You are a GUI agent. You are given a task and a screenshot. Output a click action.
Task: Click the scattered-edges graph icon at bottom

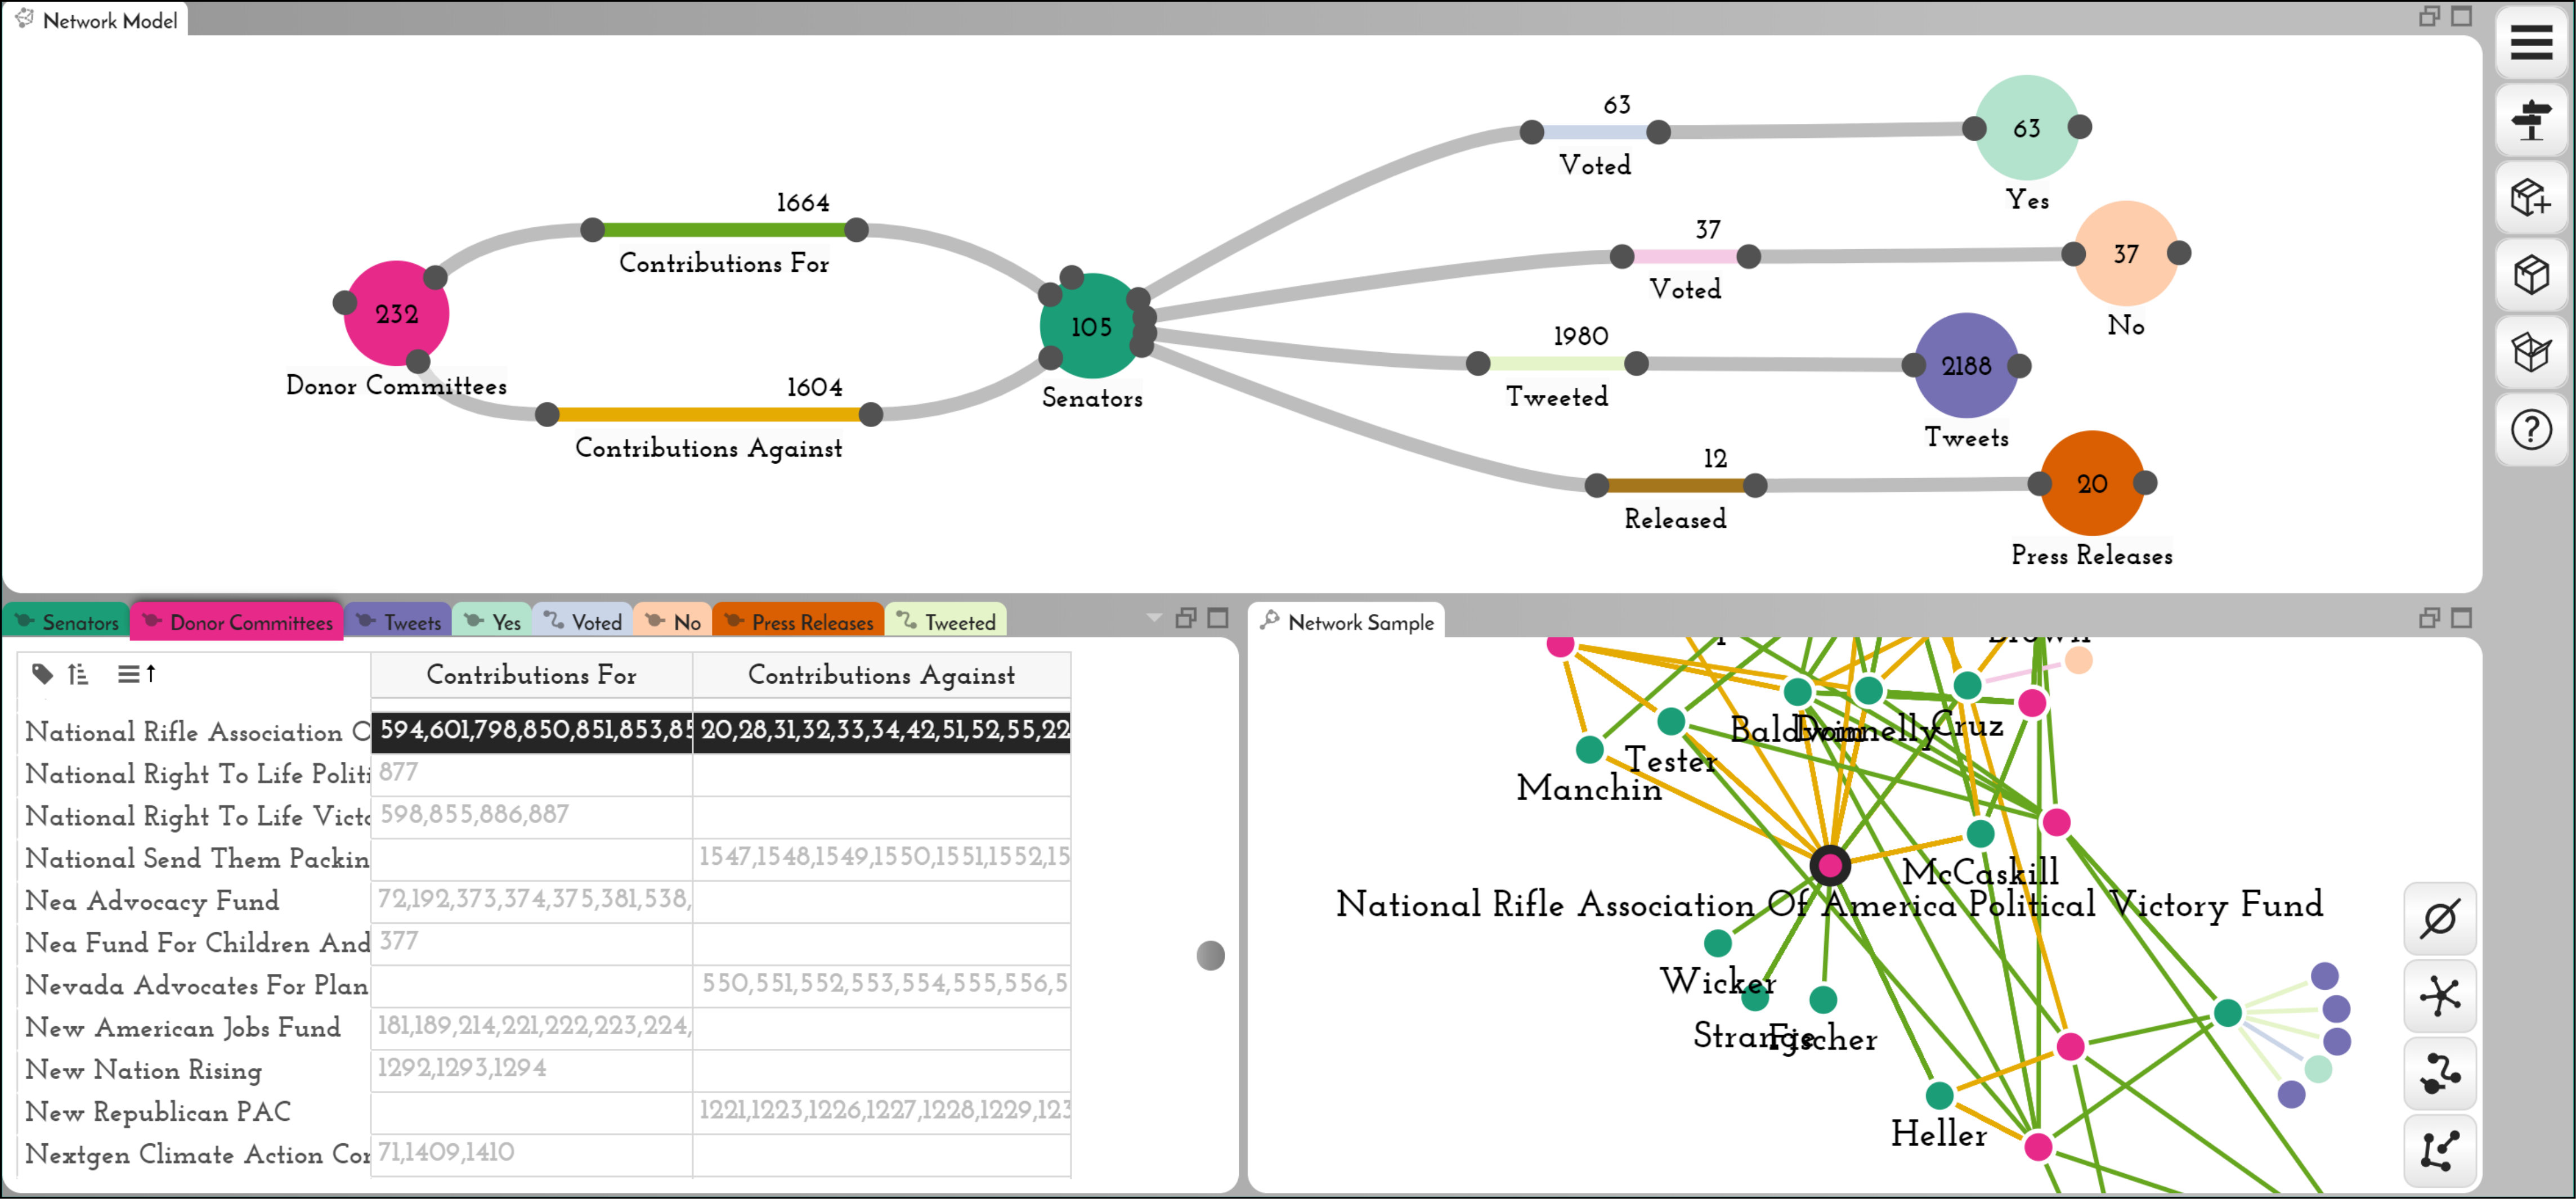2440,1151
